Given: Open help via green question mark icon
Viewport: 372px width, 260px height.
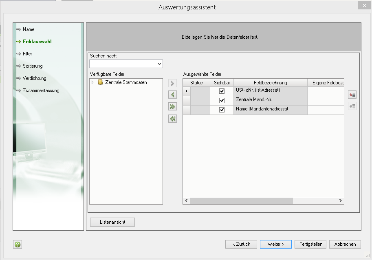Looking at the screenshot, I should click(x=18, y=245).
